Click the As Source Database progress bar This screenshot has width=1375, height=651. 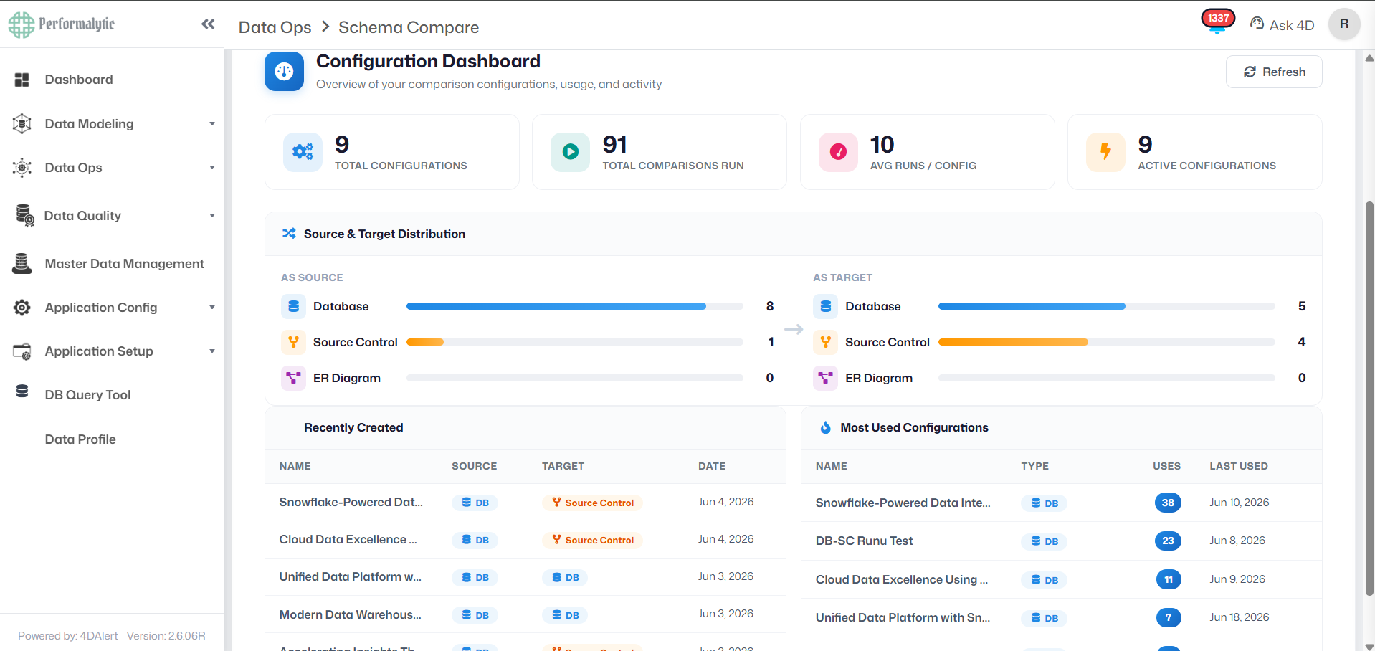point(575,306)
